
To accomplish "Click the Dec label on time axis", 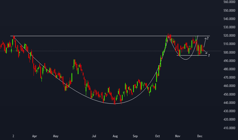I will [200, 136].
